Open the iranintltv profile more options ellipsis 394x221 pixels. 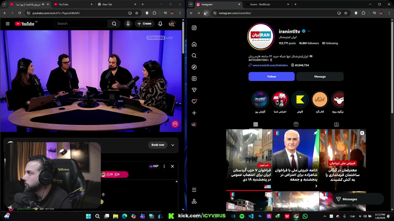coord(309,31)
